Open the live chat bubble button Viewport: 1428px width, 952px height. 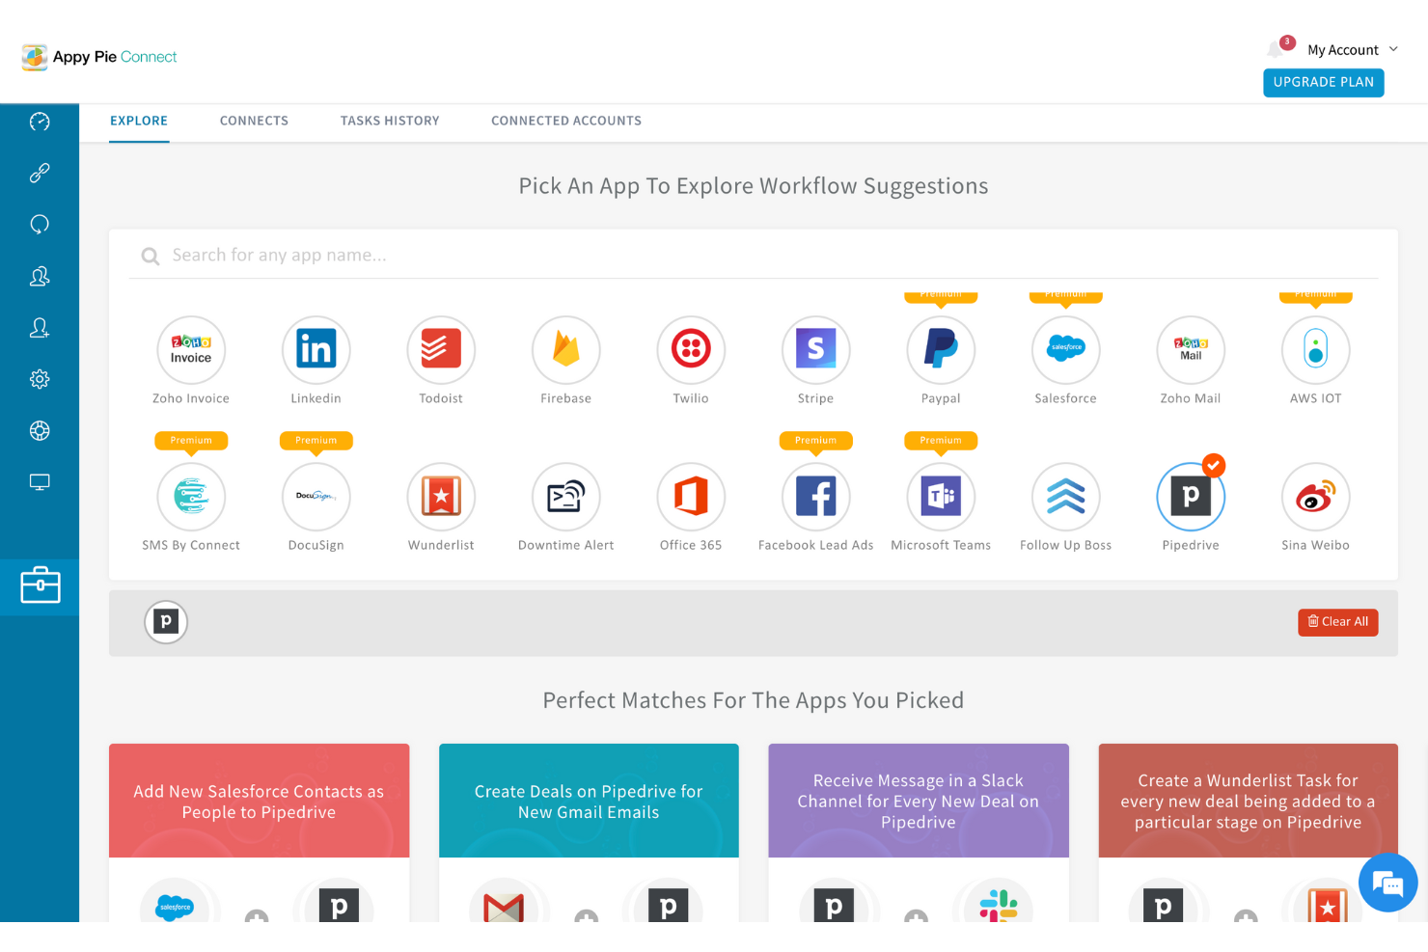[x=1387, y=883]
